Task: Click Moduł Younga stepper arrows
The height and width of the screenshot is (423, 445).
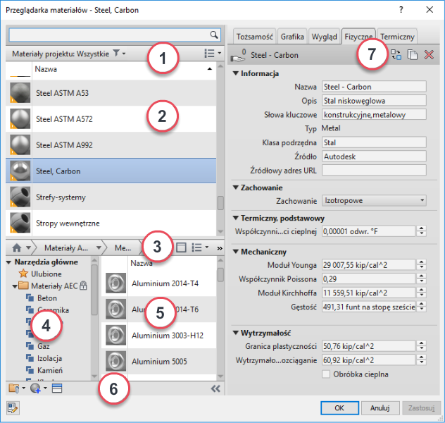Action: coord(422,265)
